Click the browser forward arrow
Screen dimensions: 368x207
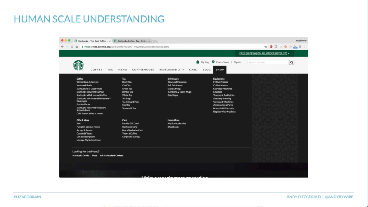67,47
